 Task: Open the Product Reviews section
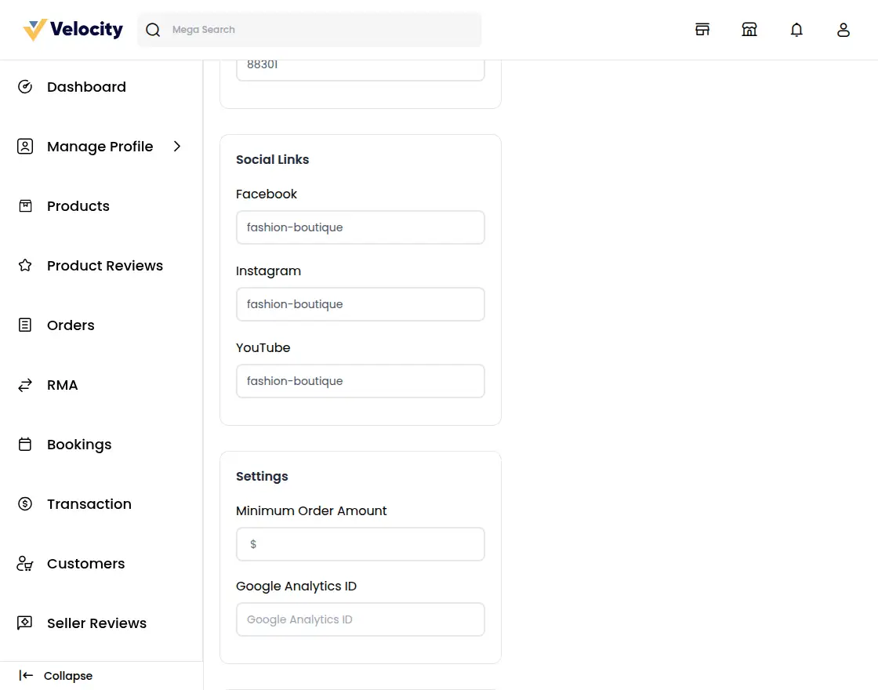click(104, 265)
